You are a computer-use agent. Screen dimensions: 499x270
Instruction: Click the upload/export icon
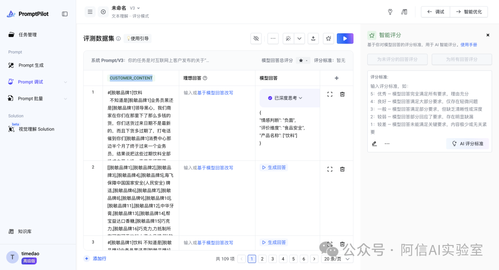click(x=313, y=38)
